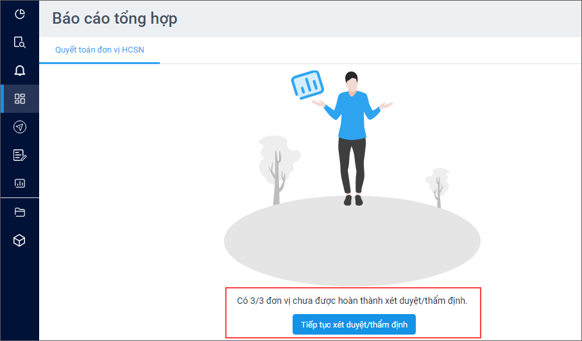The image size is (582, 341).
Task: Click the Báo cáo tổng hợp heading
Action: tap(115, 19)
